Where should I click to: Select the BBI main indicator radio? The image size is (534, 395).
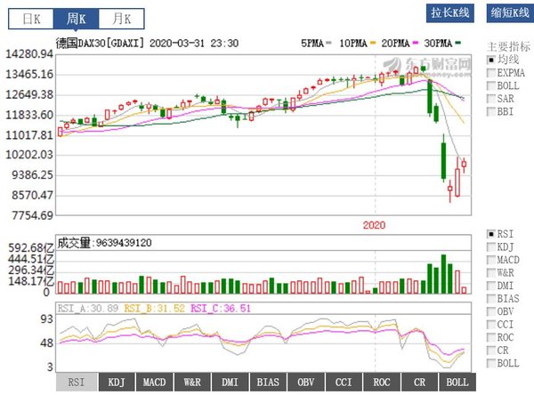tap(491, 112)
